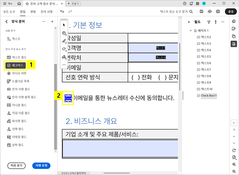Rotate the page view
Viewport: 239px width, 175px height.
pos(234,150)
